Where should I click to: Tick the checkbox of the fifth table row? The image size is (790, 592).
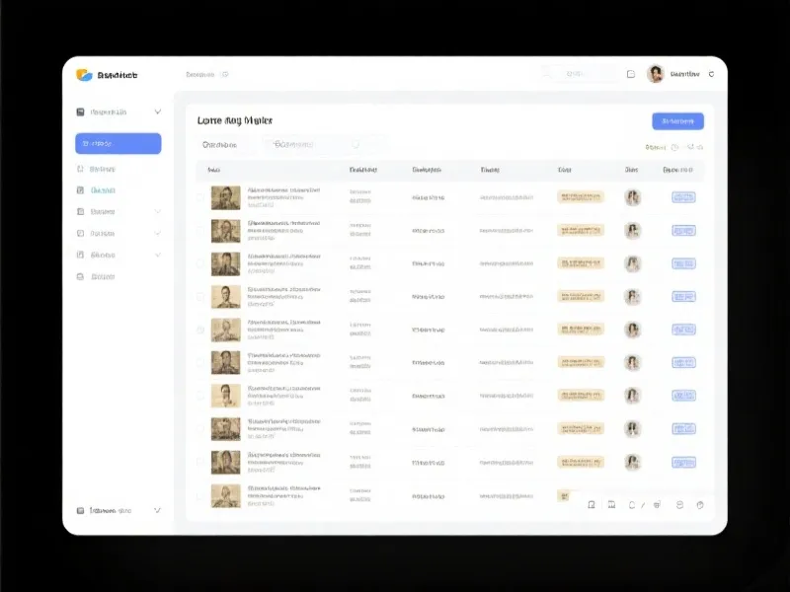point(200,330)
